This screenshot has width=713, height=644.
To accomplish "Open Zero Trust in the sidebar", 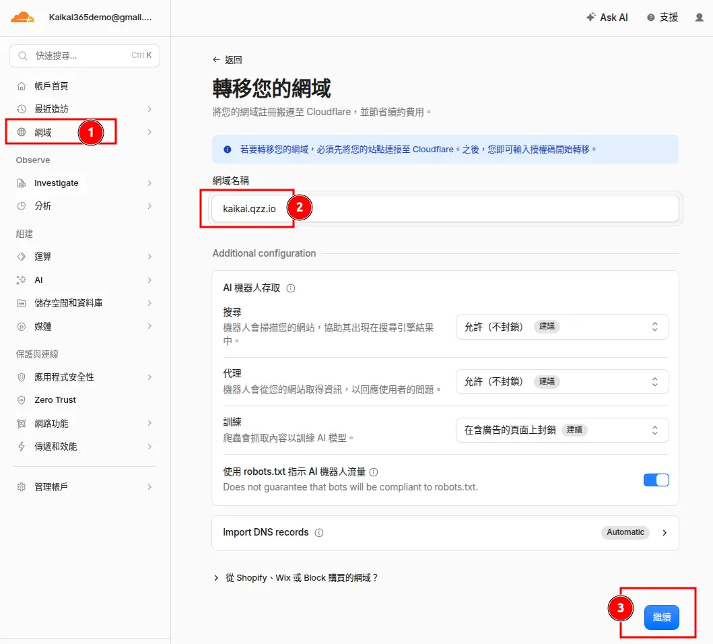I will (x=85, y=400).
